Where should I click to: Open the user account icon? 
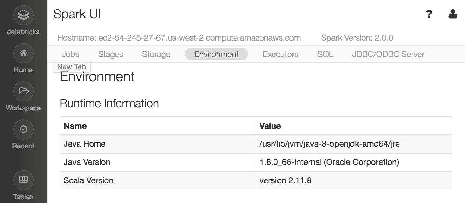[453, 14]
